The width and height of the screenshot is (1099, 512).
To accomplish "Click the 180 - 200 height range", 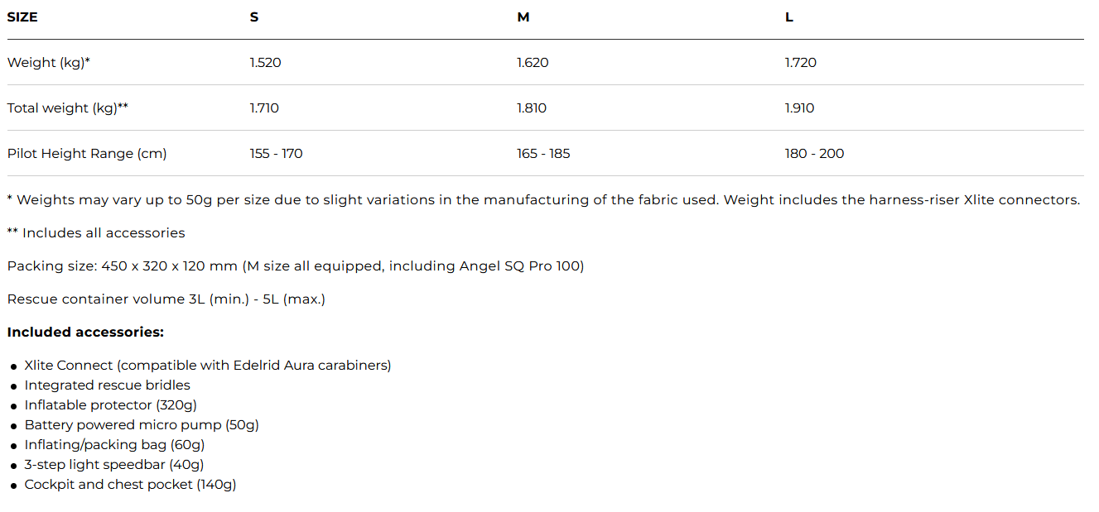I will coord(815,153).
